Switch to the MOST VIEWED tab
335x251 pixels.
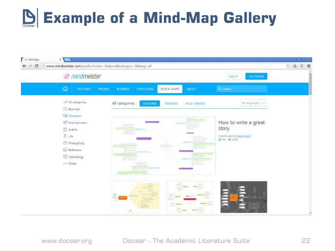pyautogui.click(x=195, y=104)
